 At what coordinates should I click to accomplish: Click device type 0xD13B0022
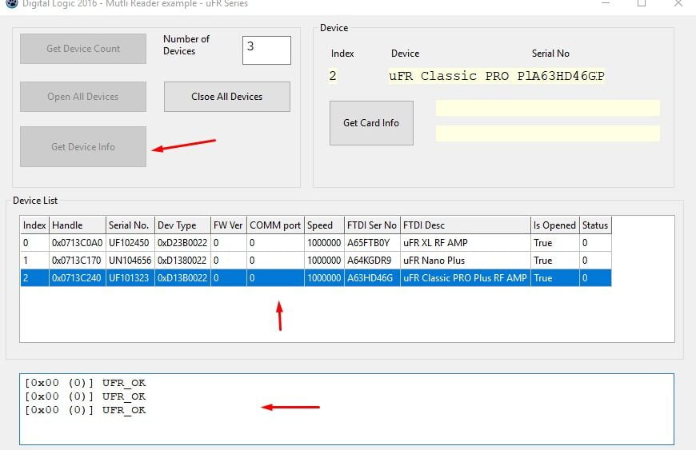coord(182,278)
